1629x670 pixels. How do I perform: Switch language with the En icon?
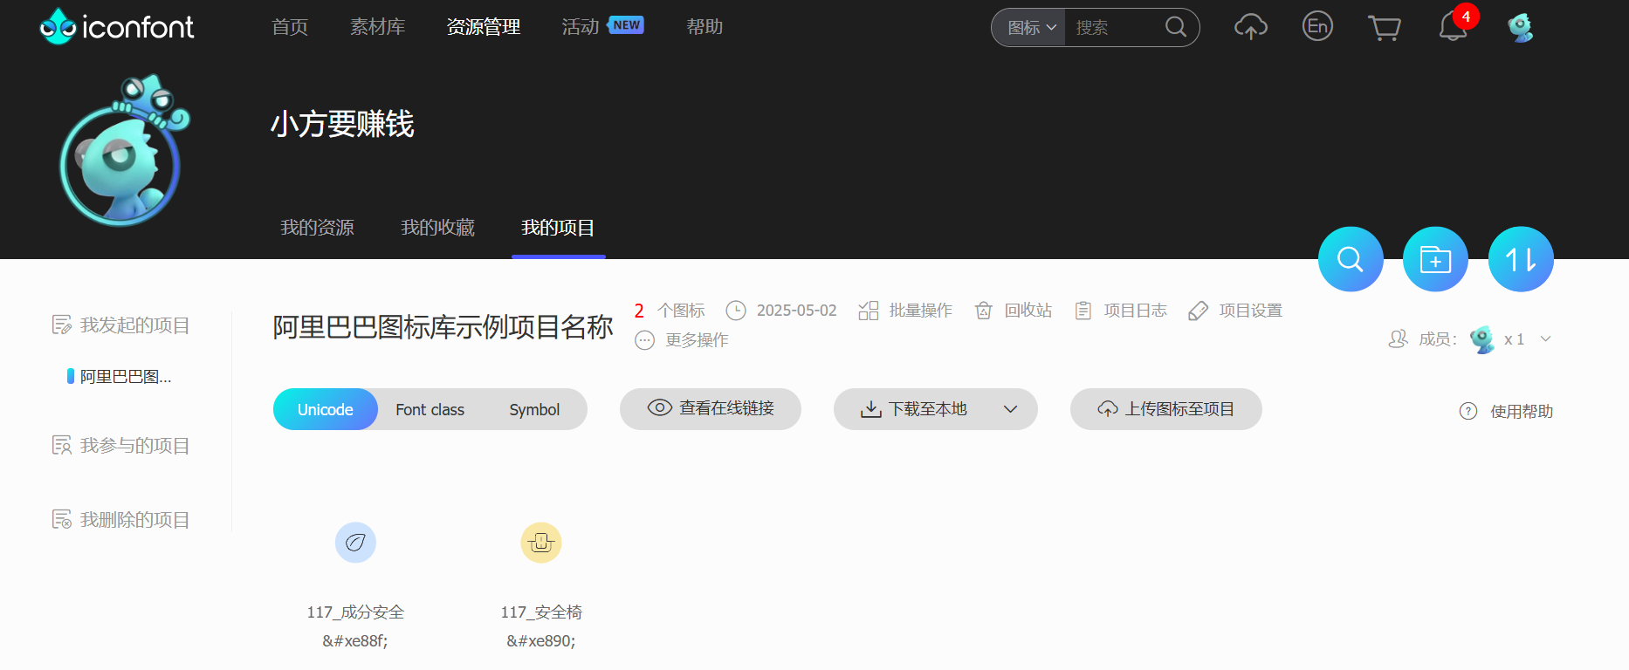pyautogui.click(x=1317, y=26)
